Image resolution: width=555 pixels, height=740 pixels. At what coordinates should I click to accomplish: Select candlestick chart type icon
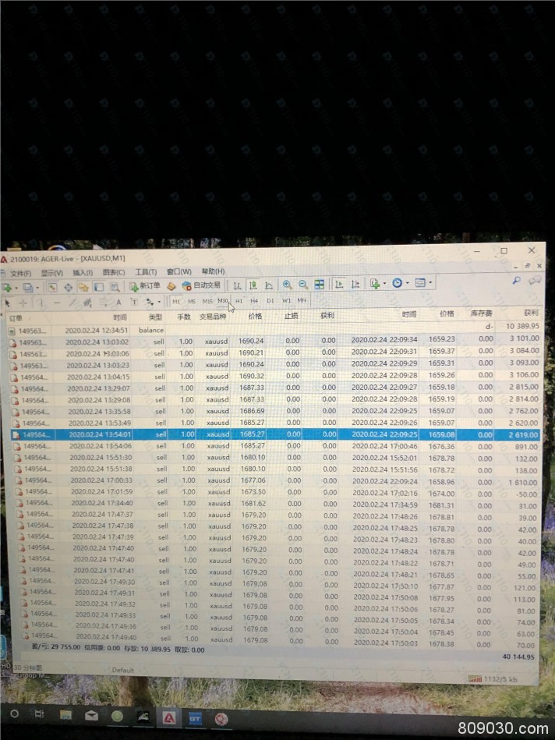tap(253, 285)
